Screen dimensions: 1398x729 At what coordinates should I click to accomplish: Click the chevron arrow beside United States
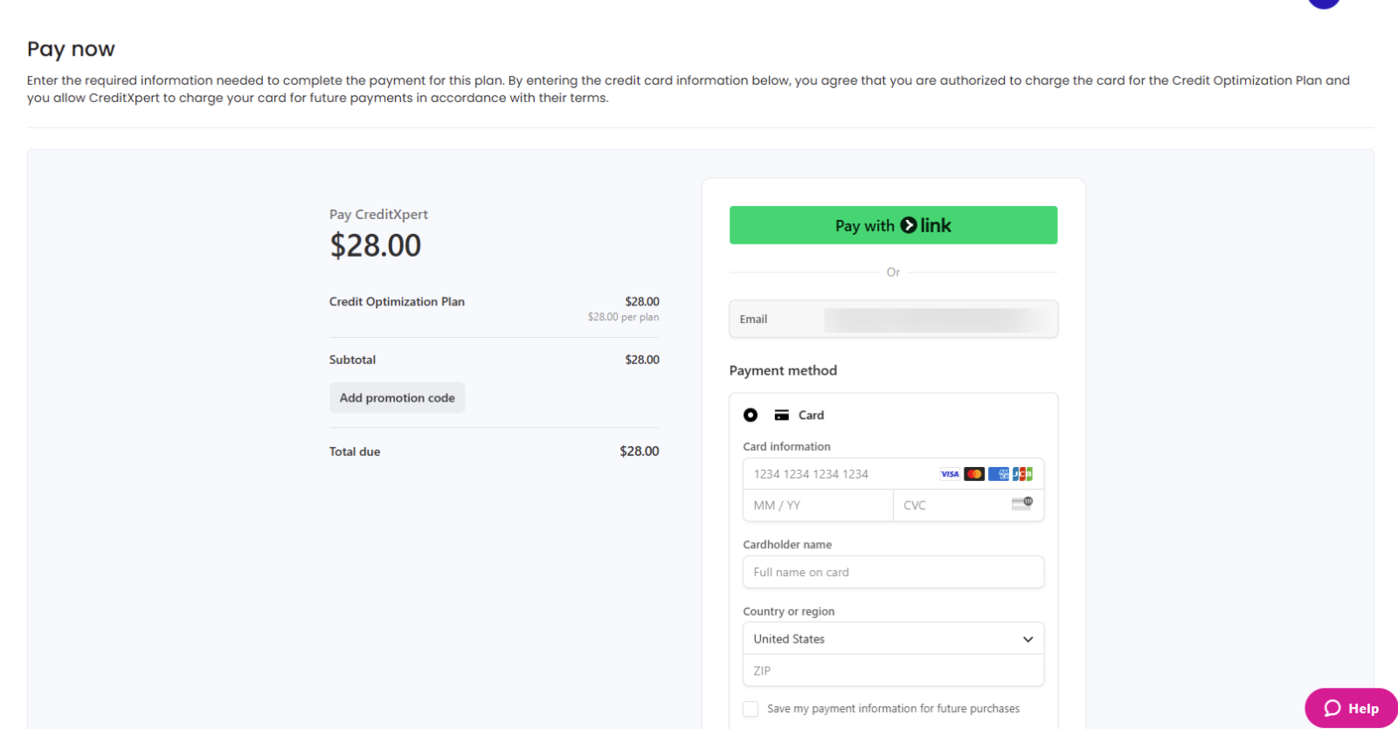tap(1028, 639)
